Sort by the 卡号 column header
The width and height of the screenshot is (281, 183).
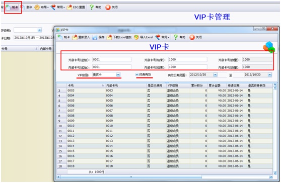point(86,85)
